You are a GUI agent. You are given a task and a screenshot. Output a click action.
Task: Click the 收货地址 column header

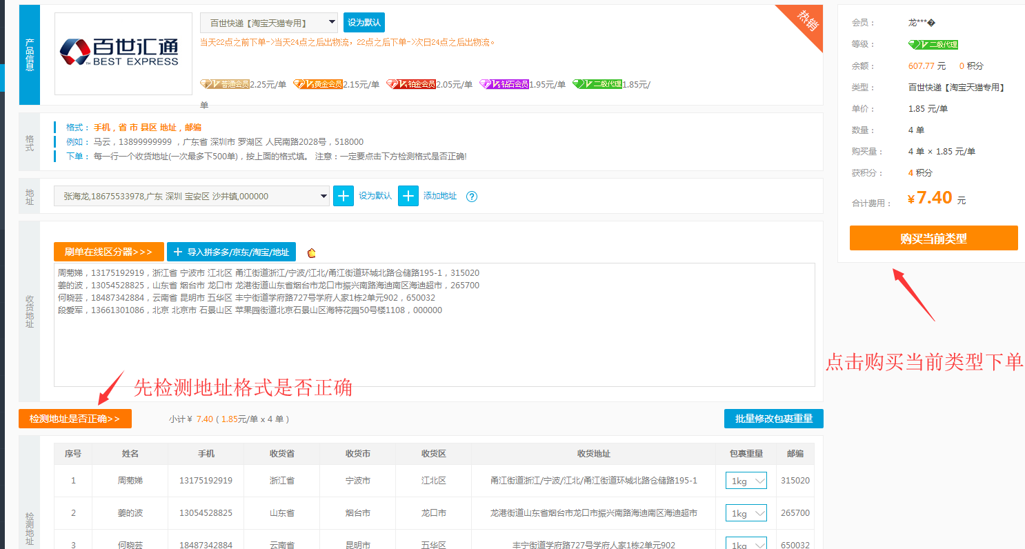(x=594, y=454)
